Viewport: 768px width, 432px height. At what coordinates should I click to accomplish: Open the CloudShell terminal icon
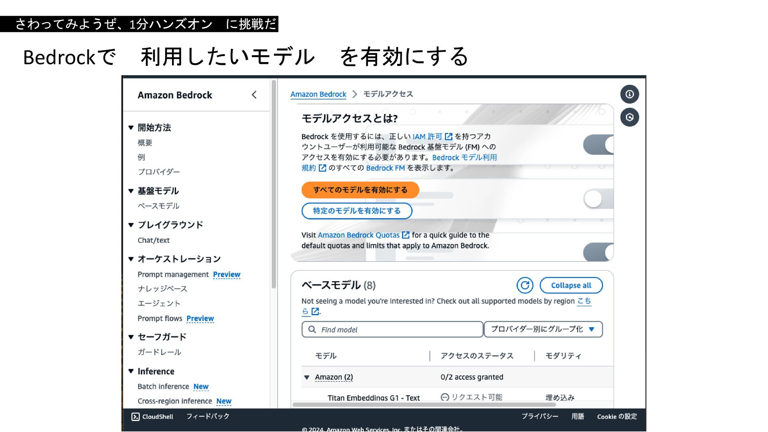click(x=136, y=416)
